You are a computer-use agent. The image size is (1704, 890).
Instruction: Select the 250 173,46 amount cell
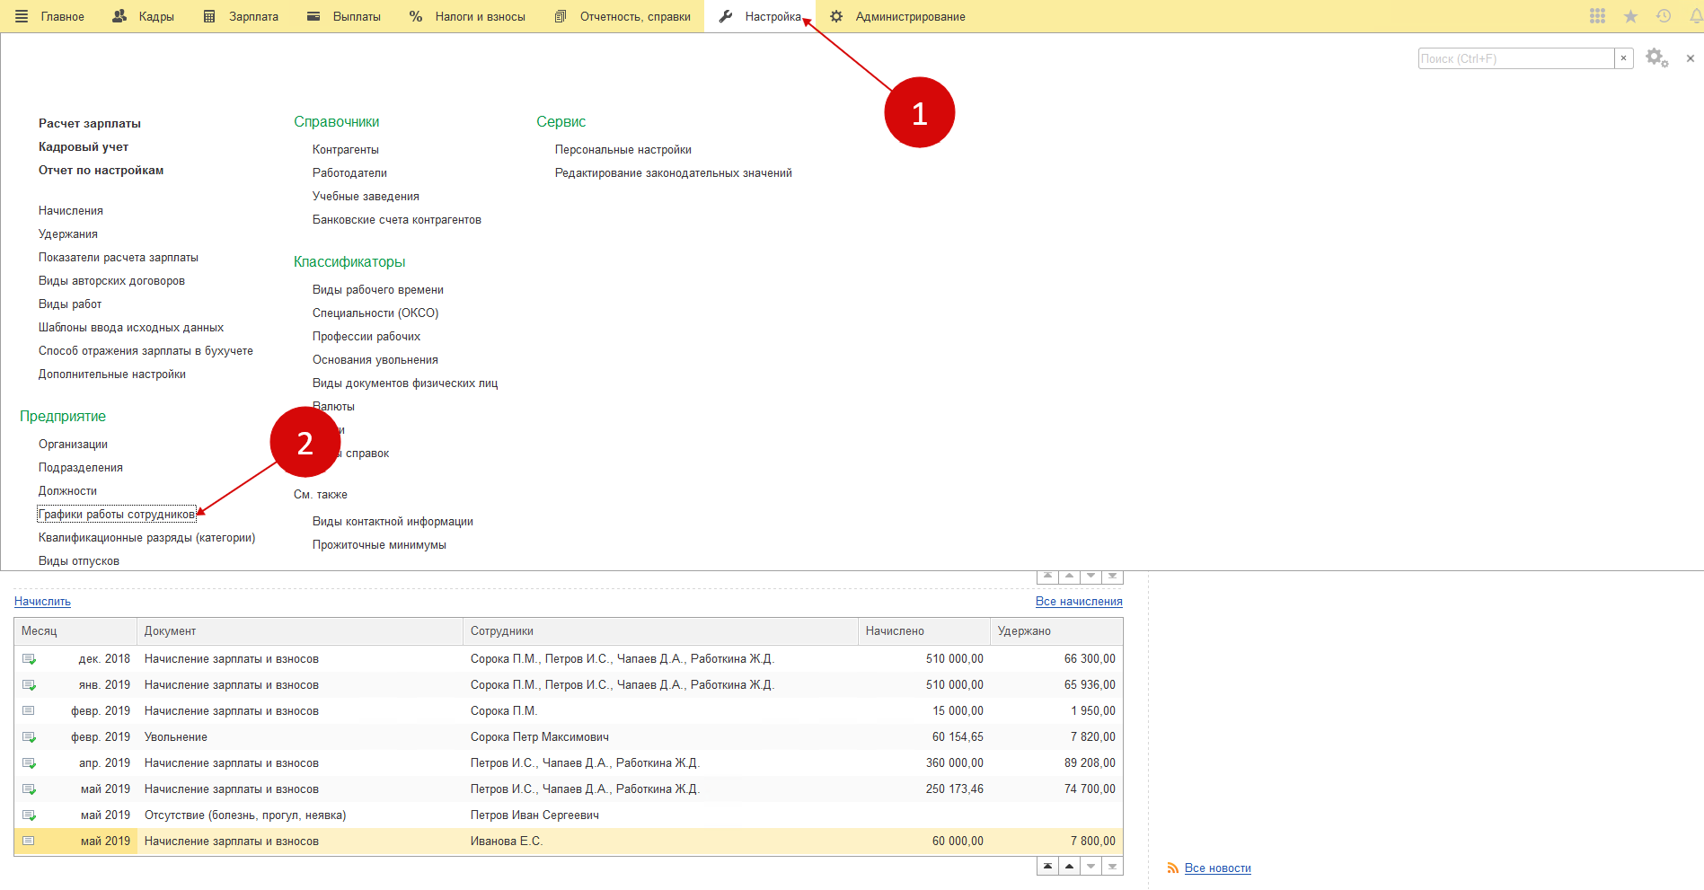point(924,789)
